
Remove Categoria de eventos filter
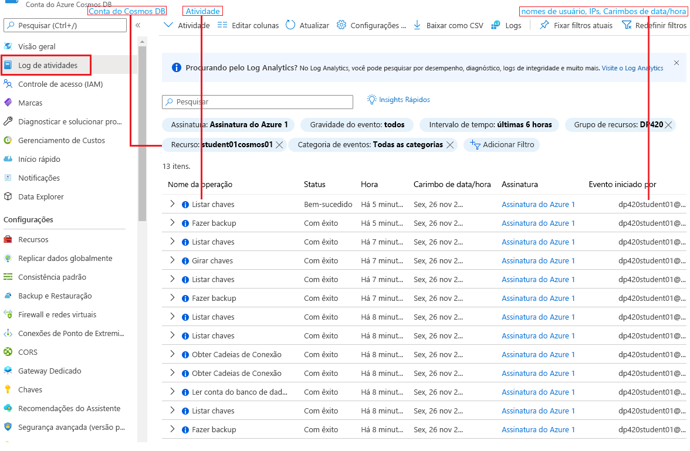pos(449,145)
